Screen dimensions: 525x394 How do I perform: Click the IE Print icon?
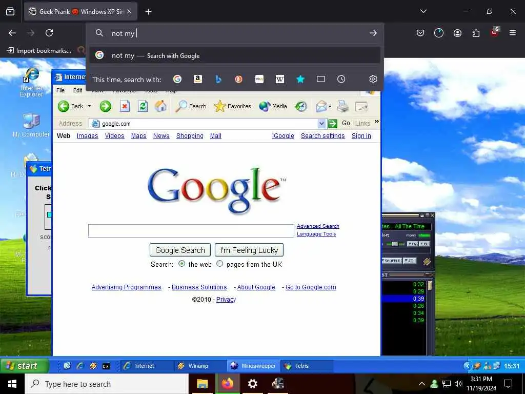(x=343, y=106)
